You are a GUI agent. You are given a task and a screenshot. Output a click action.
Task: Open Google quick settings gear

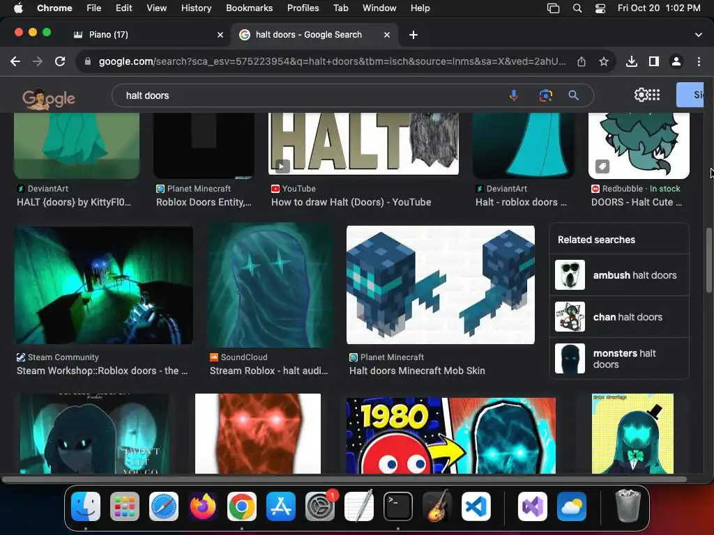pyautogui.click(x=641, y=95)
